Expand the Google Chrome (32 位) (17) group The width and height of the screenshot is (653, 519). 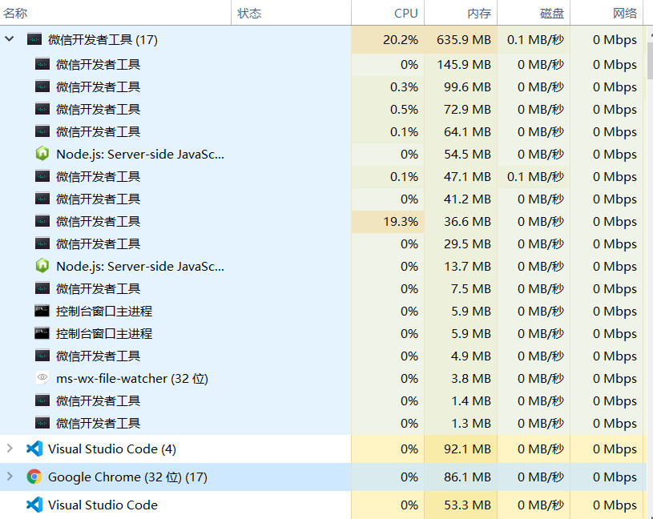pyautogui.click(x=10, y=476)
